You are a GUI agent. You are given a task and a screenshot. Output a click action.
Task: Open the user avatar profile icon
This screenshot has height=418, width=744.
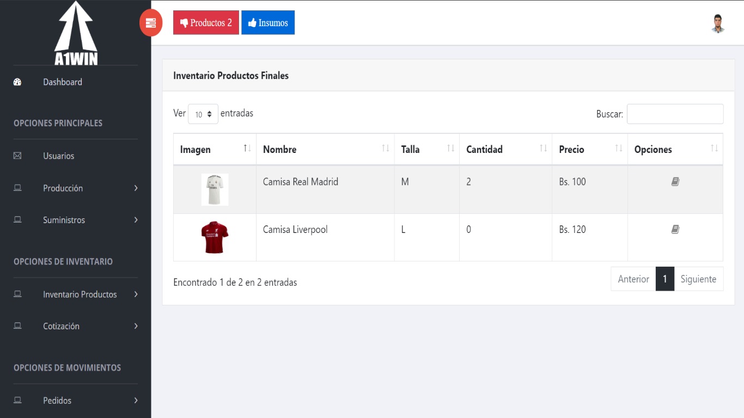718,23
